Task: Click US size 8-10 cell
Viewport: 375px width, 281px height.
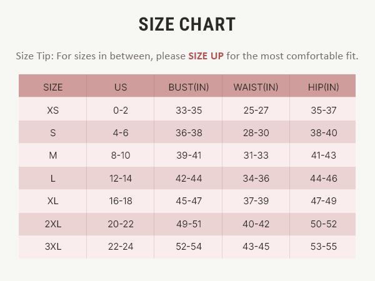Action: click(121, 155)
